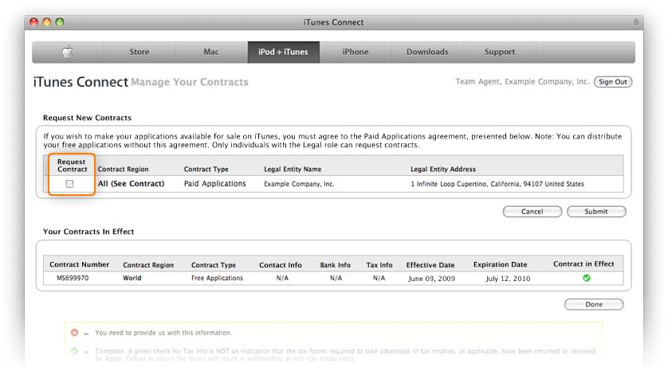This screenshot has width=668, height=367.
Task: Select contract number MS699970
Action: 73,278
